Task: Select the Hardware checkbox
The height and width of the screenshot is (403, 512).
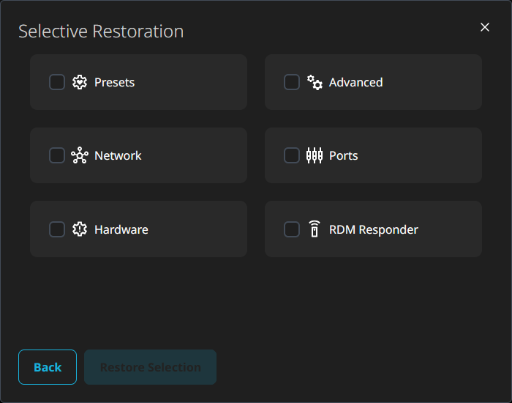Action: click(57, 229)
